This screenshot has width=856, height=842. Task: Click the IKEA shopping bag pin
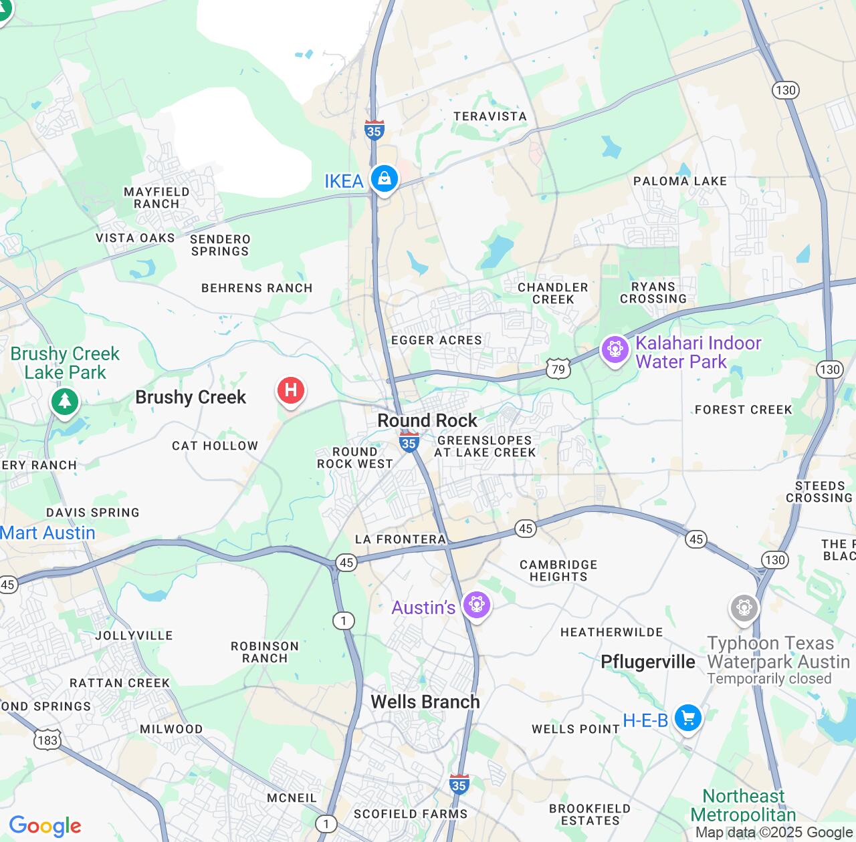tap(385, 180)
